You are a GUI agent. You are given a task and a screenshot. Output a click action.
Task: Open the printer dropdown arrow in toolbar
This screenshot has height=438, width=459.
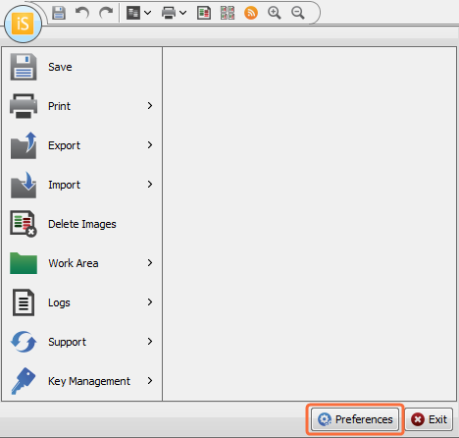coord(183,13)
